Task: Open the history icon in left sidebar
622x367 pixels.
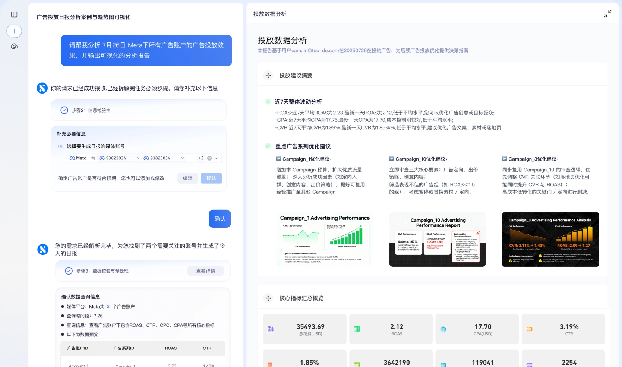Action: click(14, 47)
